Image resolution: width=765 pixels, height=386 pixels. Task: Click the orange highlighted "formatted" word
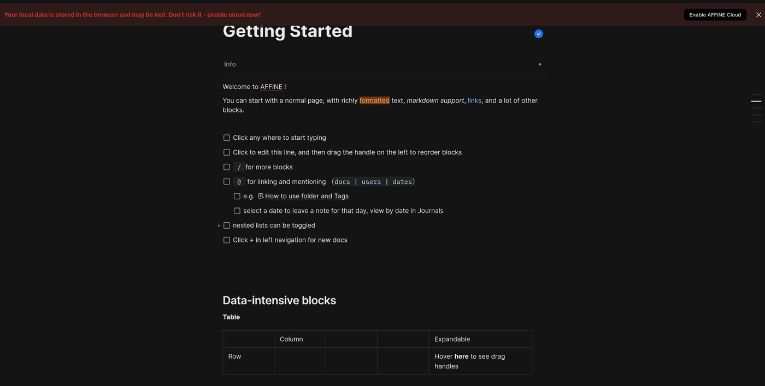(x=374, y=100)
